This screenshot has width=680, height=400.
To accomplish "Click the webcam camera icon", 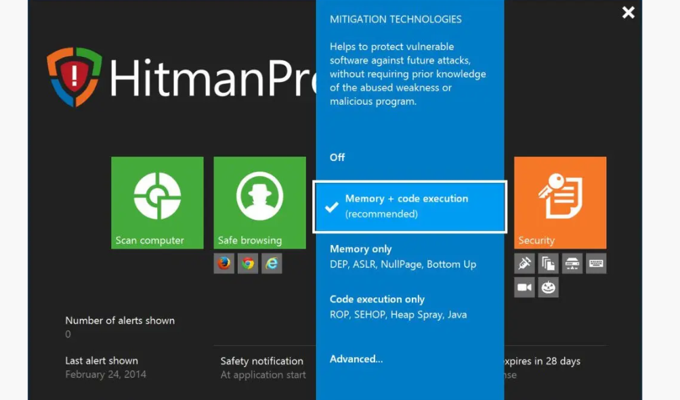I will 524,287.
